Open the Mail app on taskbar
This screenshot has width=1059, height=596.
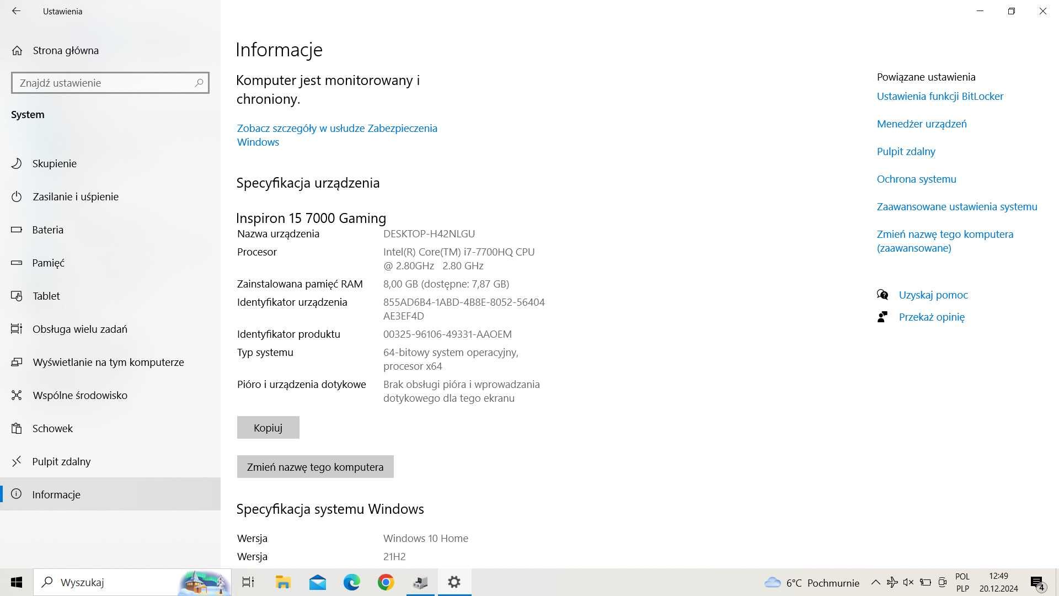pos(318,582)
